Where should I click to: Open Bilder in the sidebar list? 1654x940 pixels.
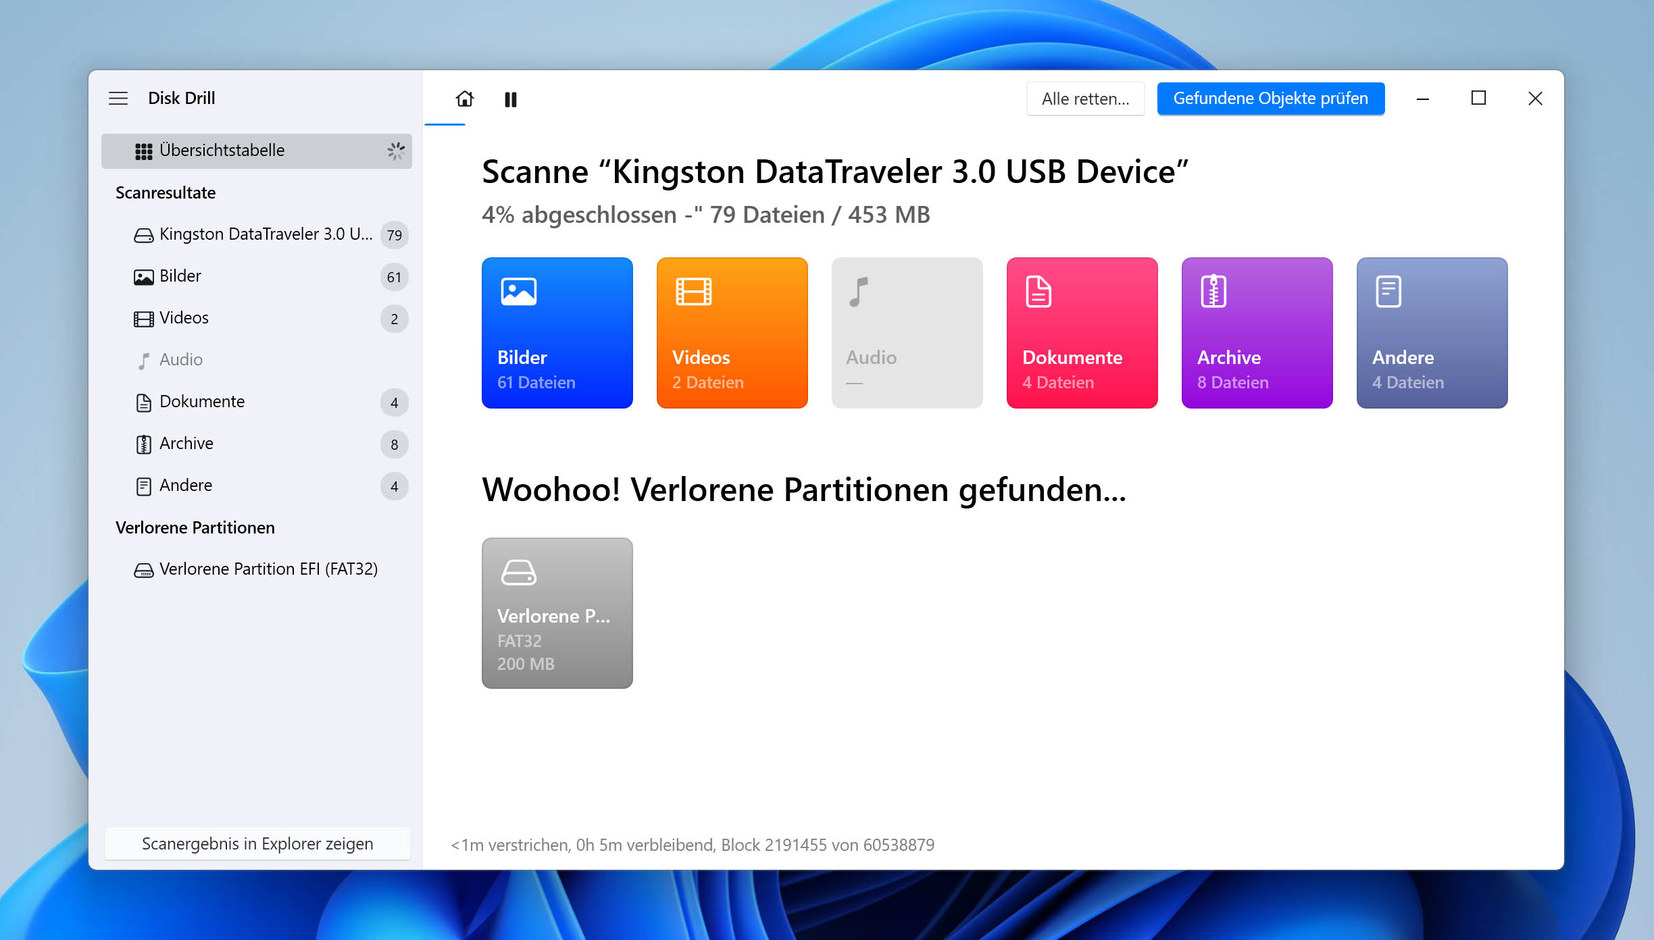(257, 276)
